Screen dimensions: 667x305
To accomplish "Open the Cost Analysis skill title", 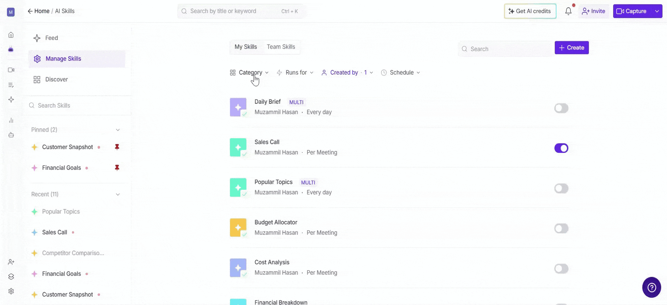I will coord(272,262).
